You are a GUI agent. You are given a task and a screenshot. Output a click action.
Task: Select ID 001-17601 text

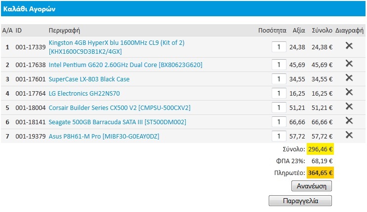31,79
